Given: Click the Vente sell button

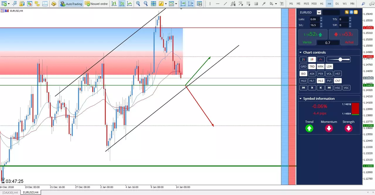Looking at the screenshot, I should point(307,42).
